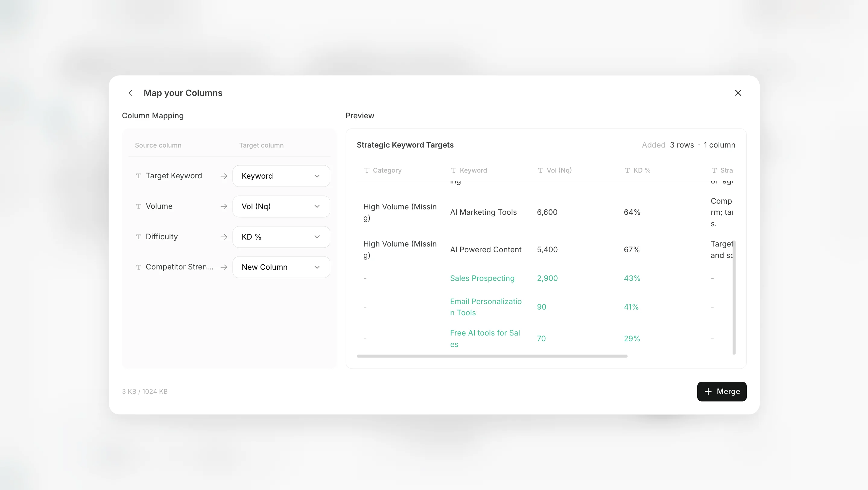Image resolution: width=868 pixels, height=490 pixels.
Task: Click the Difficulty source column label
Action: click(161, 237)
